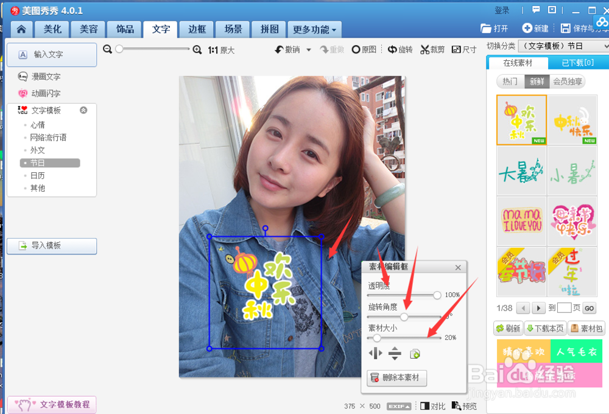Choose the mama I LOVE YOU sticker

tap(521, 221)
